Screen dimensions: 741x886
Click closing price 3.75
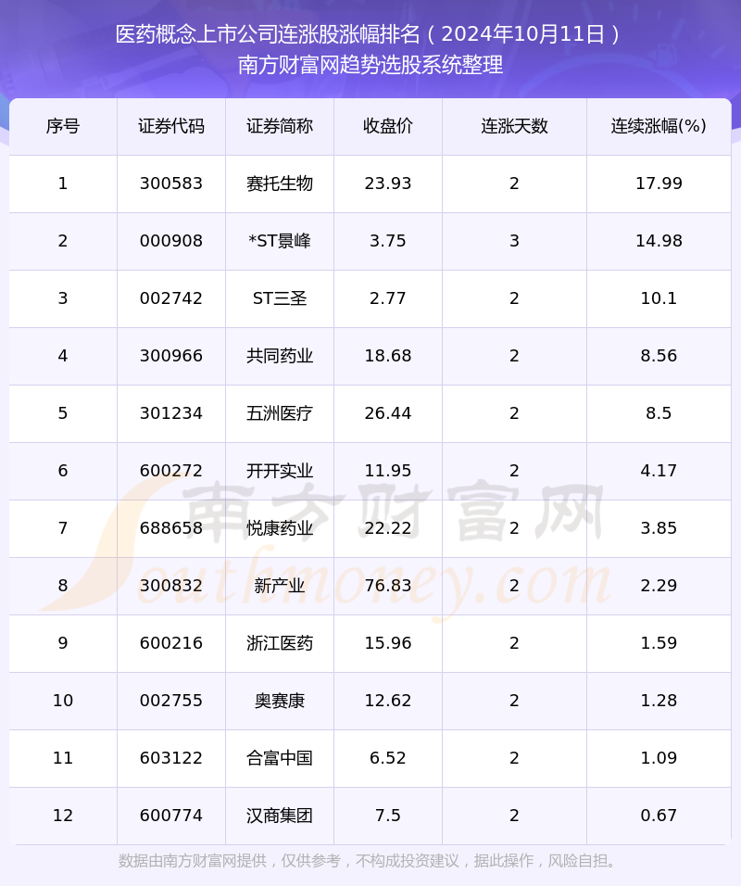(388, 241)
